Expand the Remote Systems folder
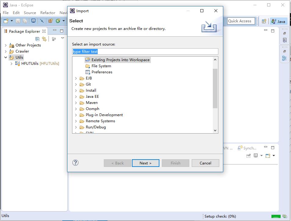291x221 pixels. (76, 121)
